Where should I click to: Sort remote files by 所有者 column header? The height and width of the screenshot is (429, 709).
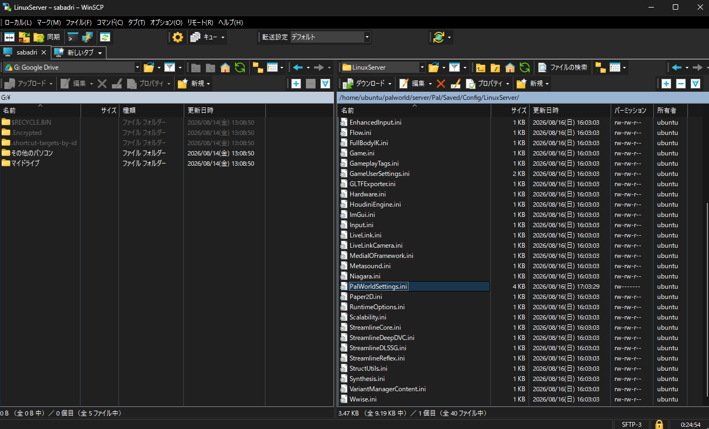(x=670, y=110)
